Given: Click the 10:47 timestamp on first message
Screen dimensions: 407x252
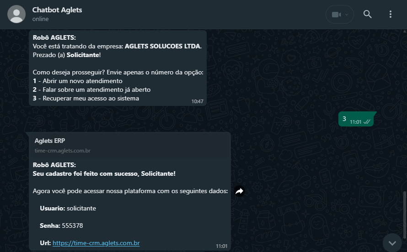Looking at the screenshot, I should [x=197, y=101].
